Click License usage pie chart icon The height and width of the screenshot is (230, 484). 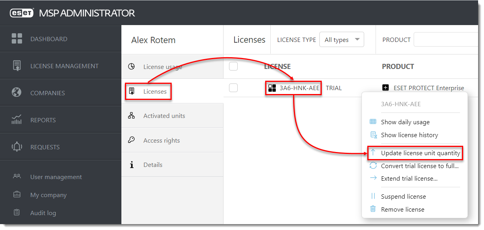[132, 67]
